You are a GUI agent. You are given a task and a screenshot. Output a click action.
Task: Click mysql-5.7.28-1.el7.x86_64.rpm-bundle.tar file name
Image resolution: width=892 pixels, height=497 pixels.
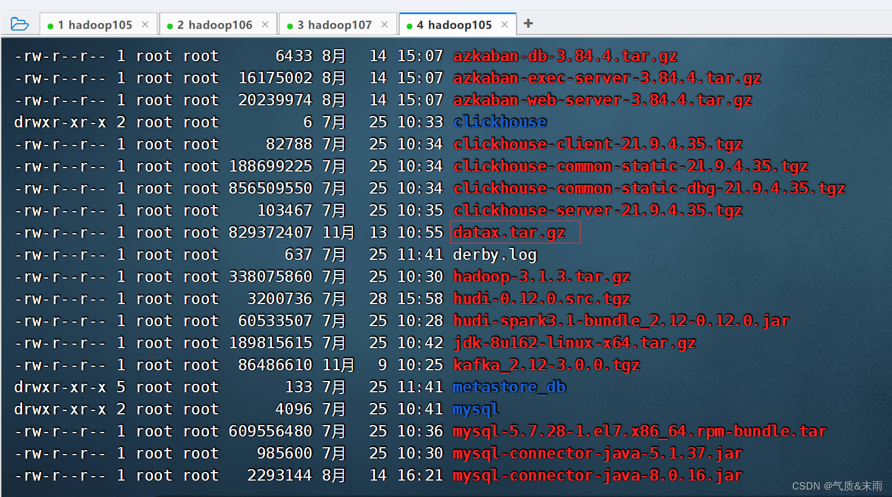click(x=640, y=431)
